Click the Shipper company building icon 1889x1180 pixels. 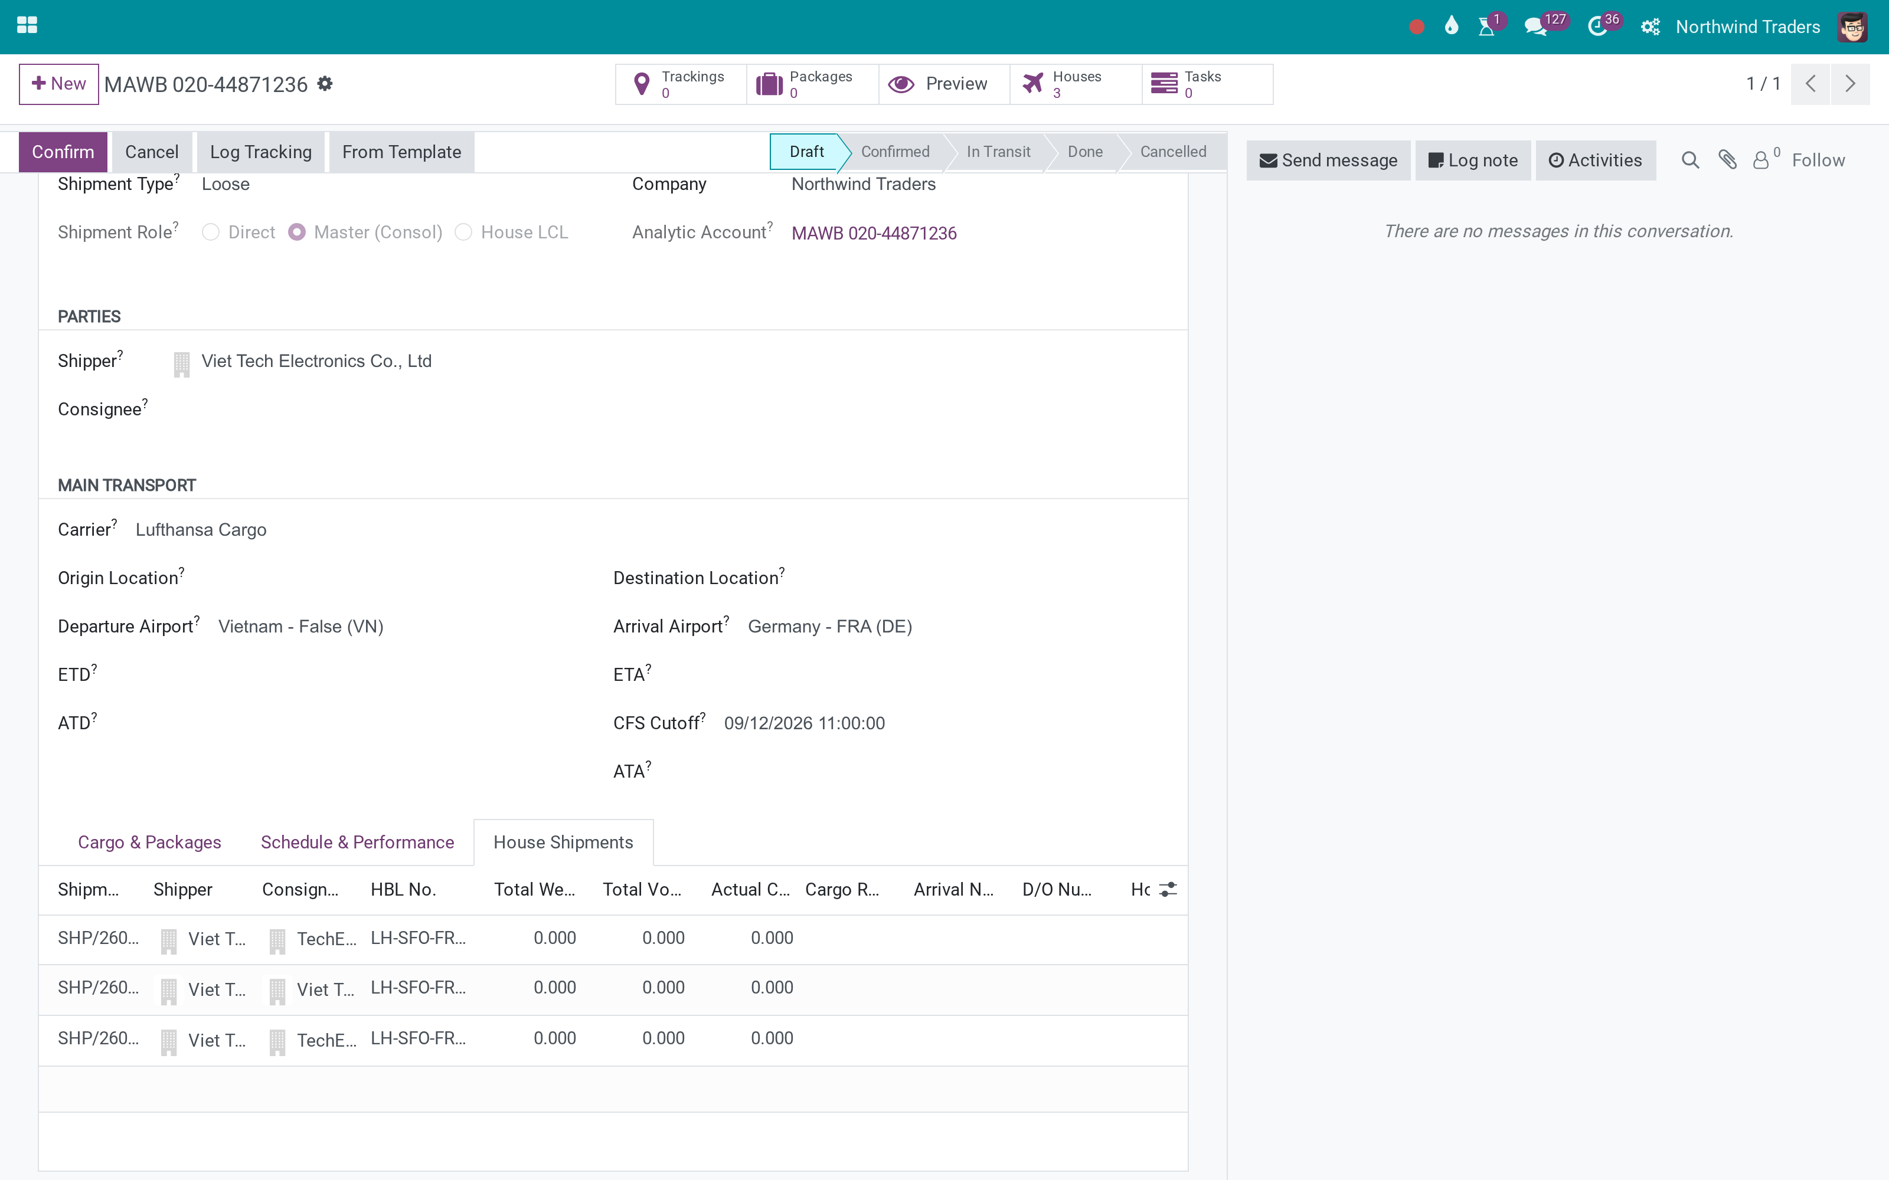click(x=181, y=363)
